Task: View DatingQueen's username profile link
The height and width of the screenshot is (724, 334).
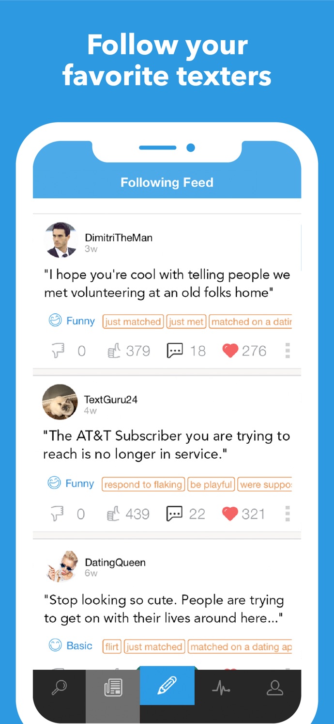Action: (115, 563)
